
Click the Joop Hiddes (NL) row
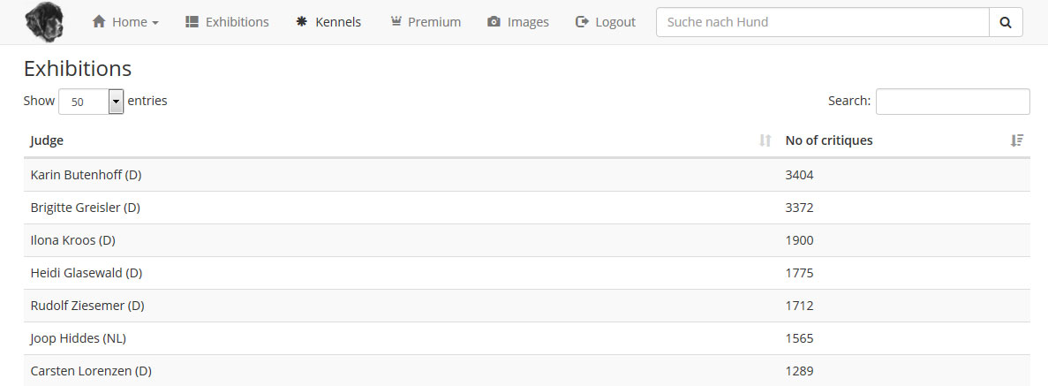(527, 338)
